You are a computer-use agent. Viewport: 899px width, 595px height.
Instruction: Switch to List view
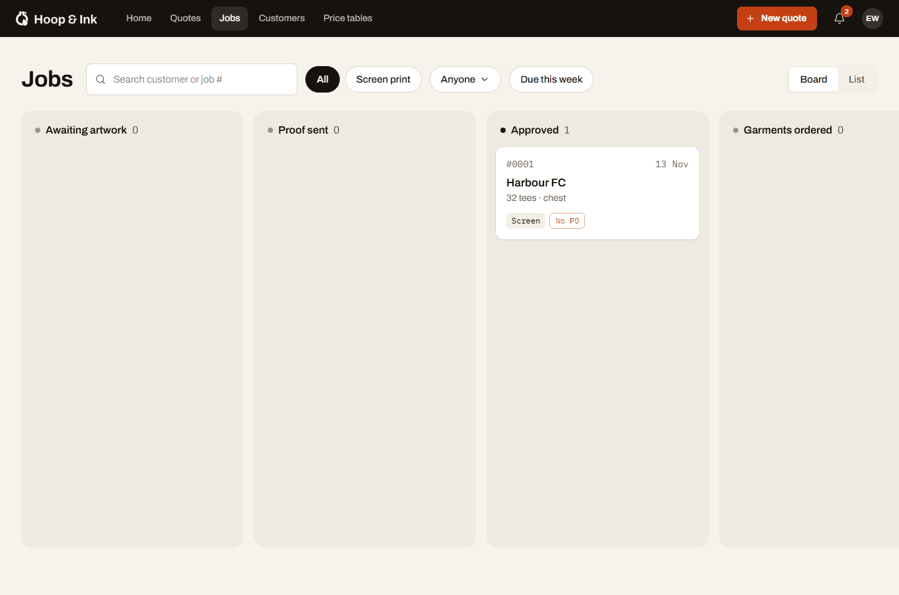tap(857, 79)
